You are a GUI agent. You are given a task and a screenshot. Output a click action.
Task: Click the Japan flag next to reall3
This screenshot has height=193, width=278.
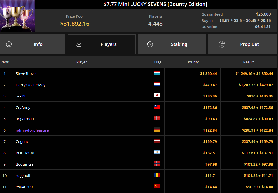click(157, 96)
